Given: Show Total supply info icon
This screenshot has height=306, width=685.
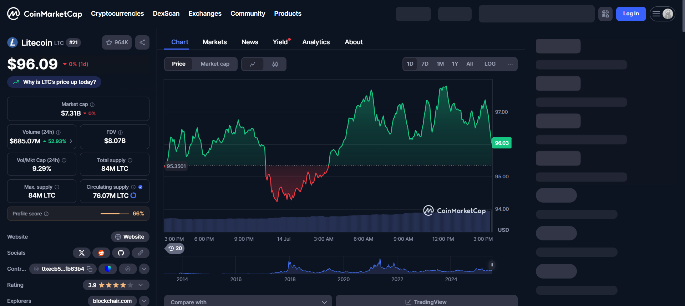Looking at the screenshot, I should (130, 160).
